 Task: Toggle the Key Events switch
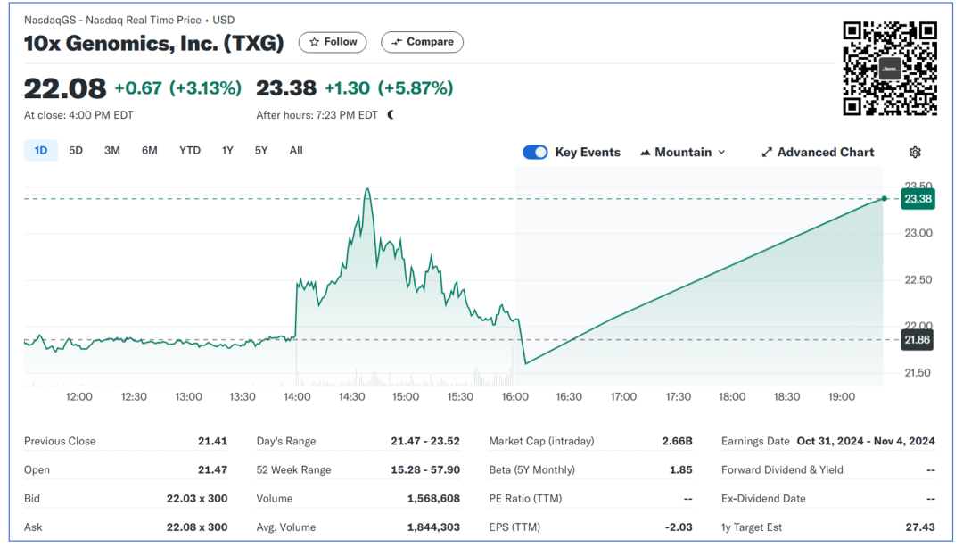point(535,153)
